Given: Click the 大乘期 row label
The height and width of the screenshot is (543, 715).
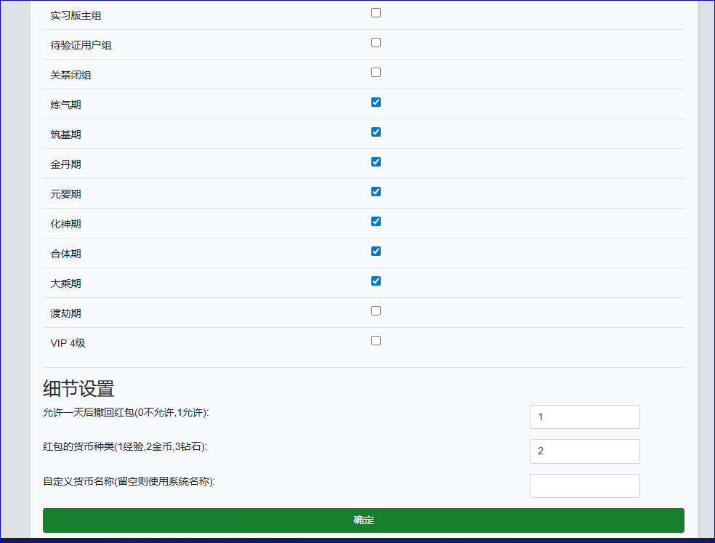Looking at the screenshot, I should click(x=65, y=283).
